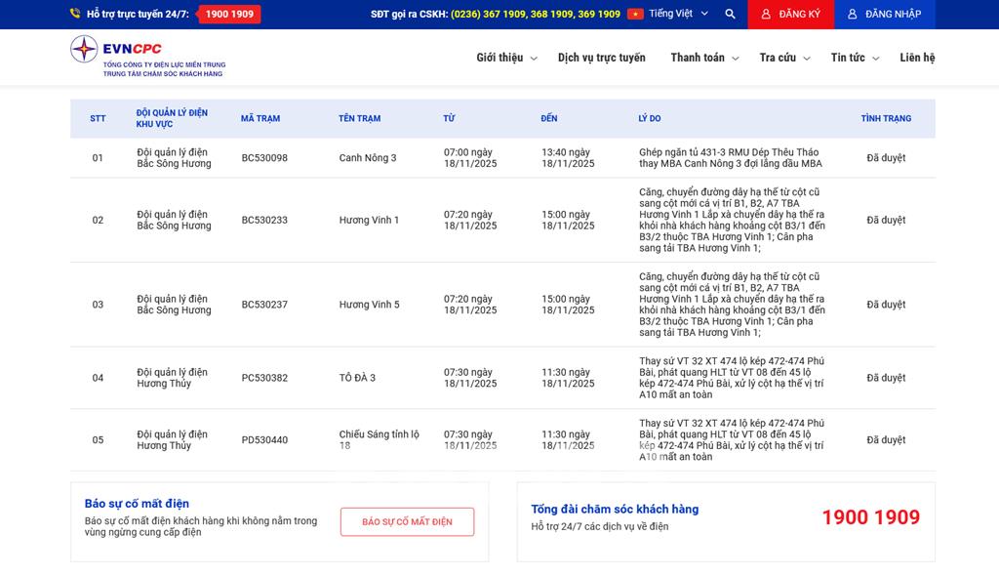Expand the Giới thiệu menu
Image resolution: width=999 pixels, height=576 pixels.
(506, 58)
